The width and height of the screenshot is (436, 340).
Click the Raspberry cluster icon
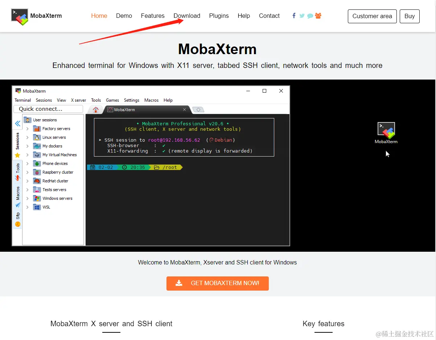[x=37, y=172]
